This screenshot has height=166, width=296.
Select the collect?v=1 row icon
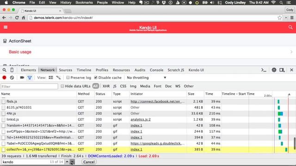[3, 149]
